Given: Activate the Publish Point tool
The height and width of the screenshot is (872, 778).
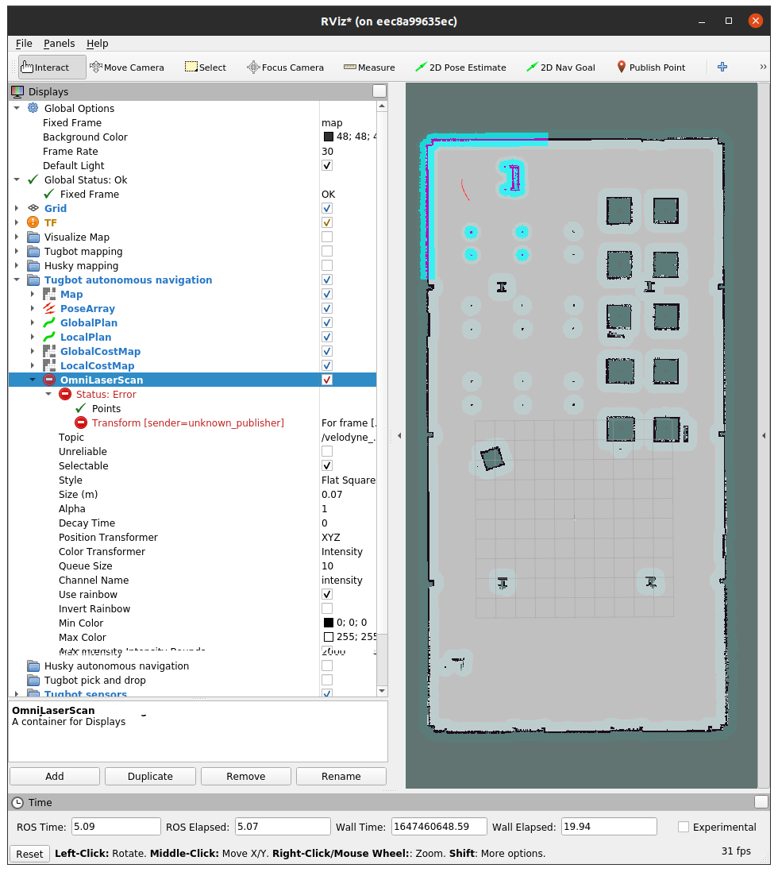Looking at the screenshot, I should pos(651,68).
